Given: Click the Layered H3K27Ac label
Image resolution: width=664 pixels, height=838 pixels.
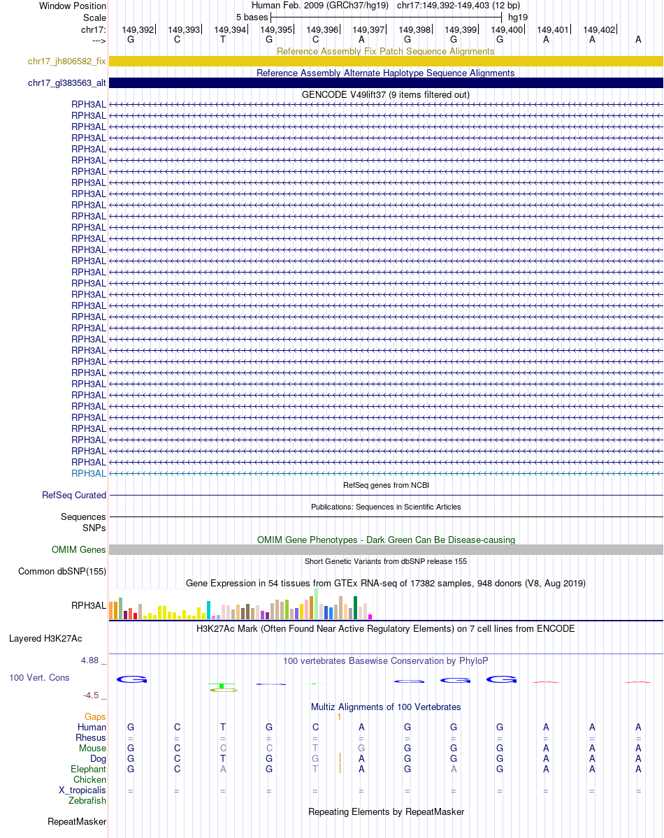Looking at the screenshot, I should coord(45,639).
